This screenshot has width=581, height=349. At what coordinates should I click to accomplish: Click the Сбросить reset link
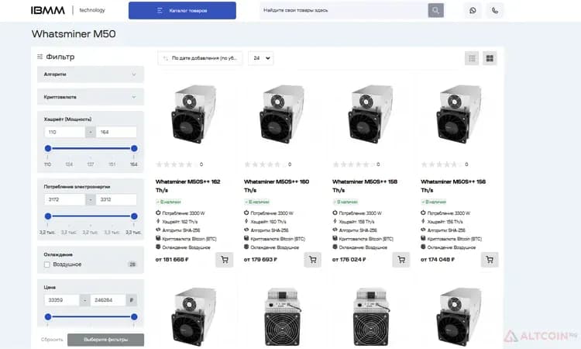tap(52, 340)
